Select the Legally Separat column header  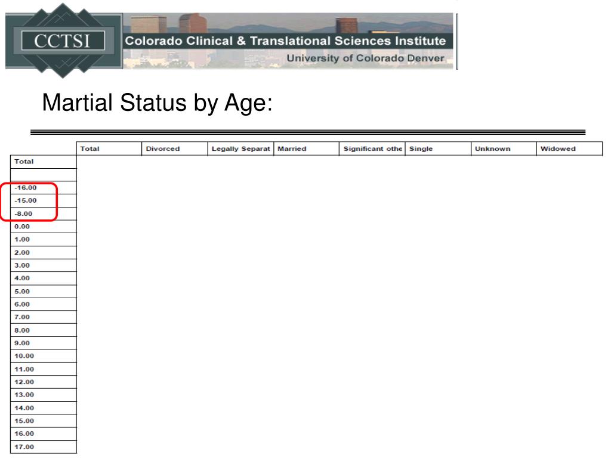pyautogui.click(x=241, y=148)
